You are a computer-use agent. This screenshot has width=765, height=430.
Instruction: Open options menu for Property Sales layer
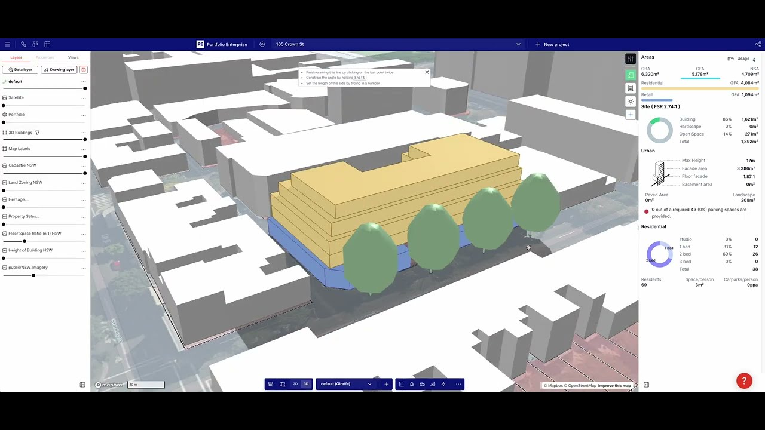[x=84, y=217]
